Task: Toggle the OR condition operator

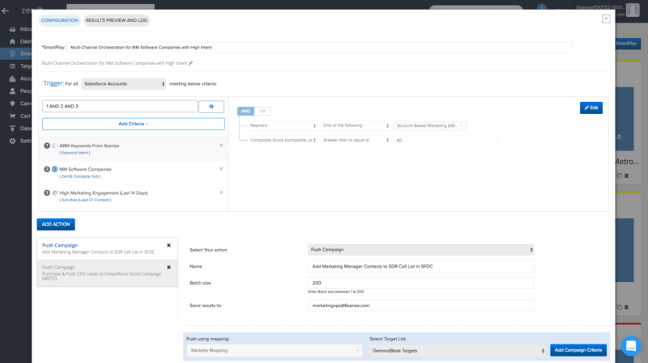Action: (262, 111)
